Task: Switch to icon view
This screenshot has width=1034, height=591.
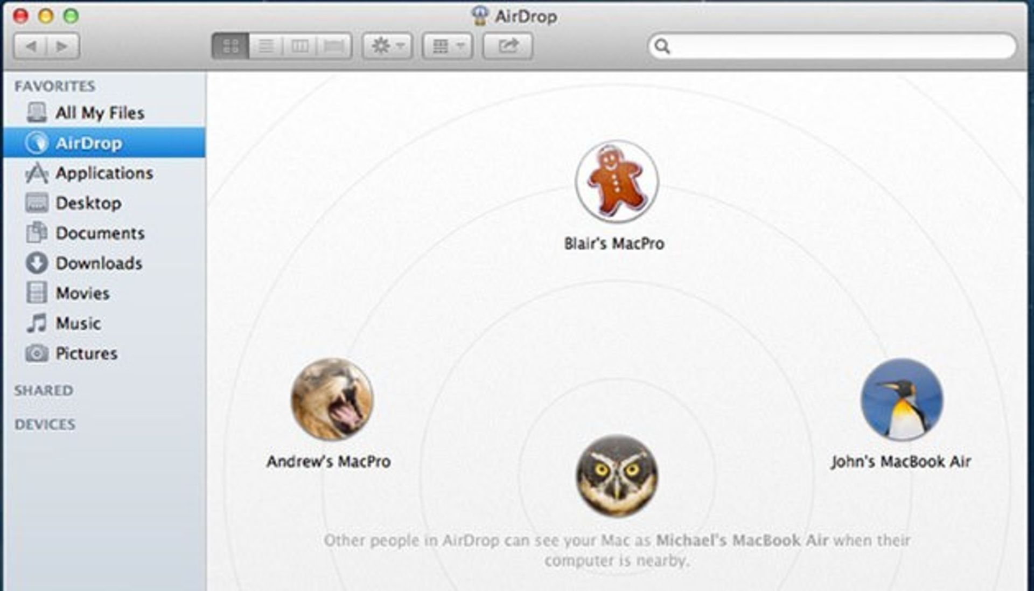Action: (230, 46)
